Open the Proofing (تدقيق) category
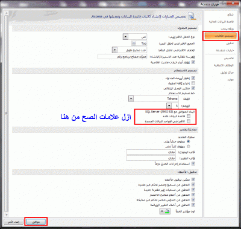Image resolution: width=241 pixels, height=229 pixels. (x=230, y=44)
